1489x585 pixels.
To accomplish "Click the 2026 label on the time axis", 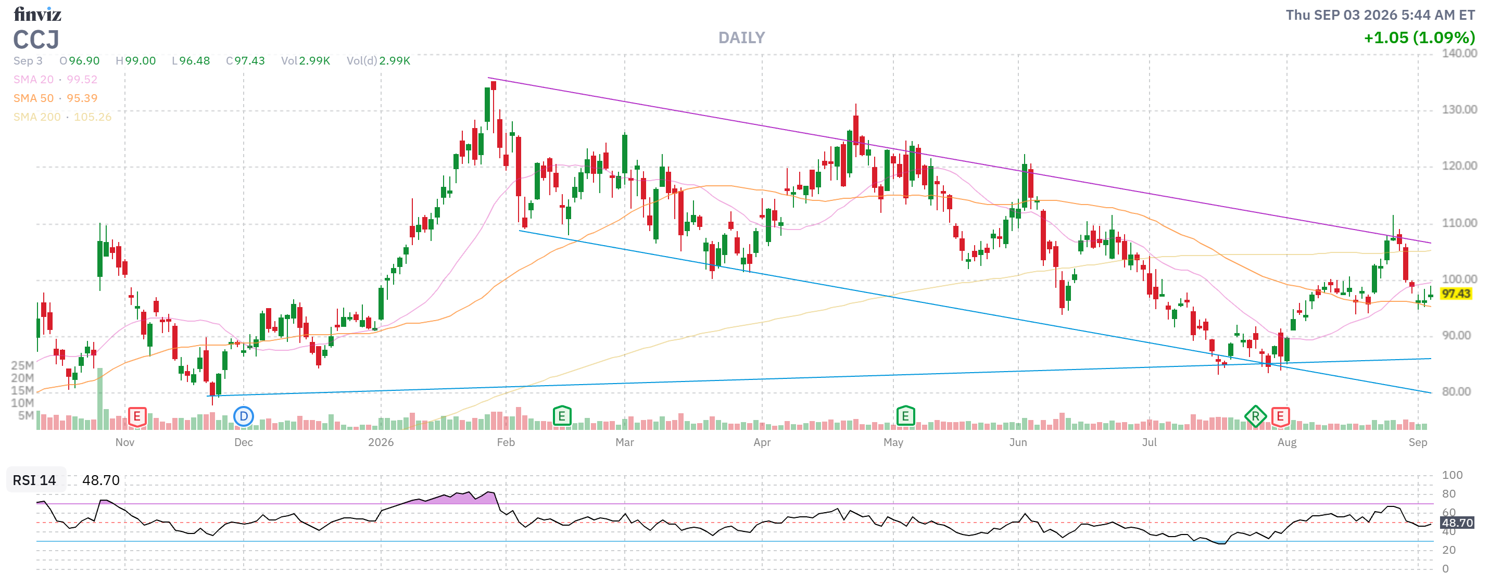I will 381,443.
